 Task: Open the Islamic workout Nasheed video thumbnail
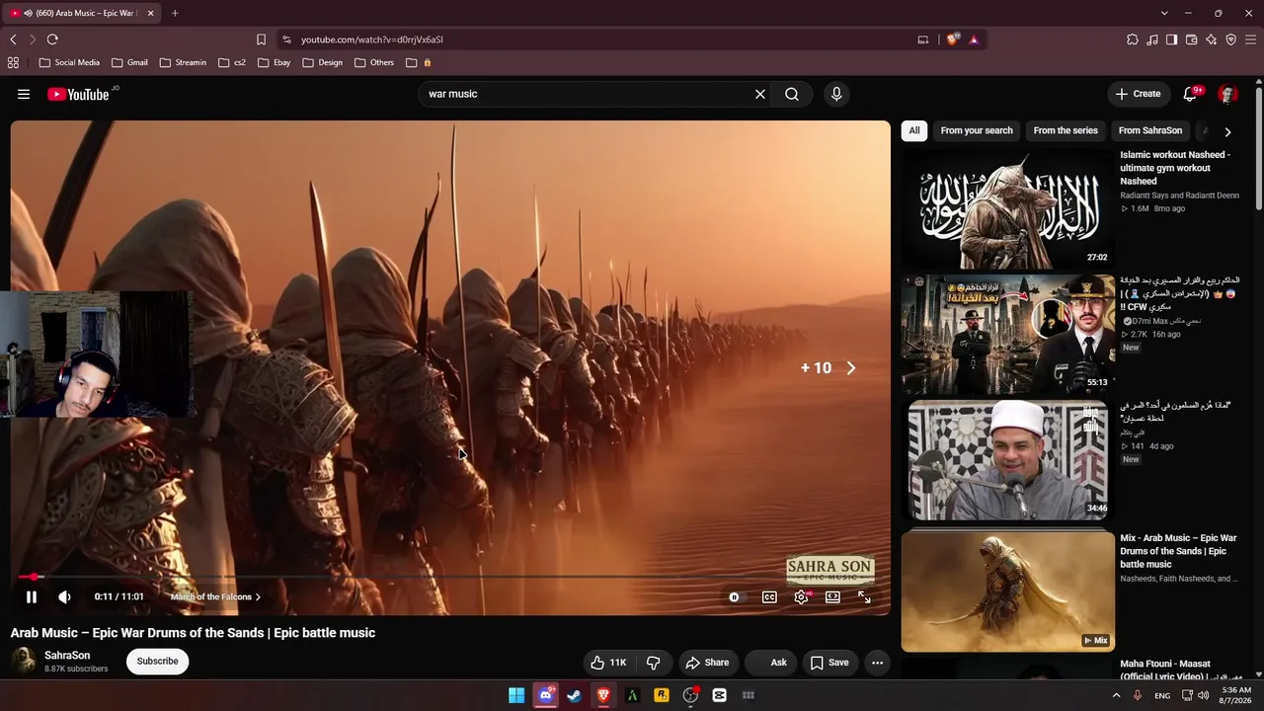pos(1007,208)
